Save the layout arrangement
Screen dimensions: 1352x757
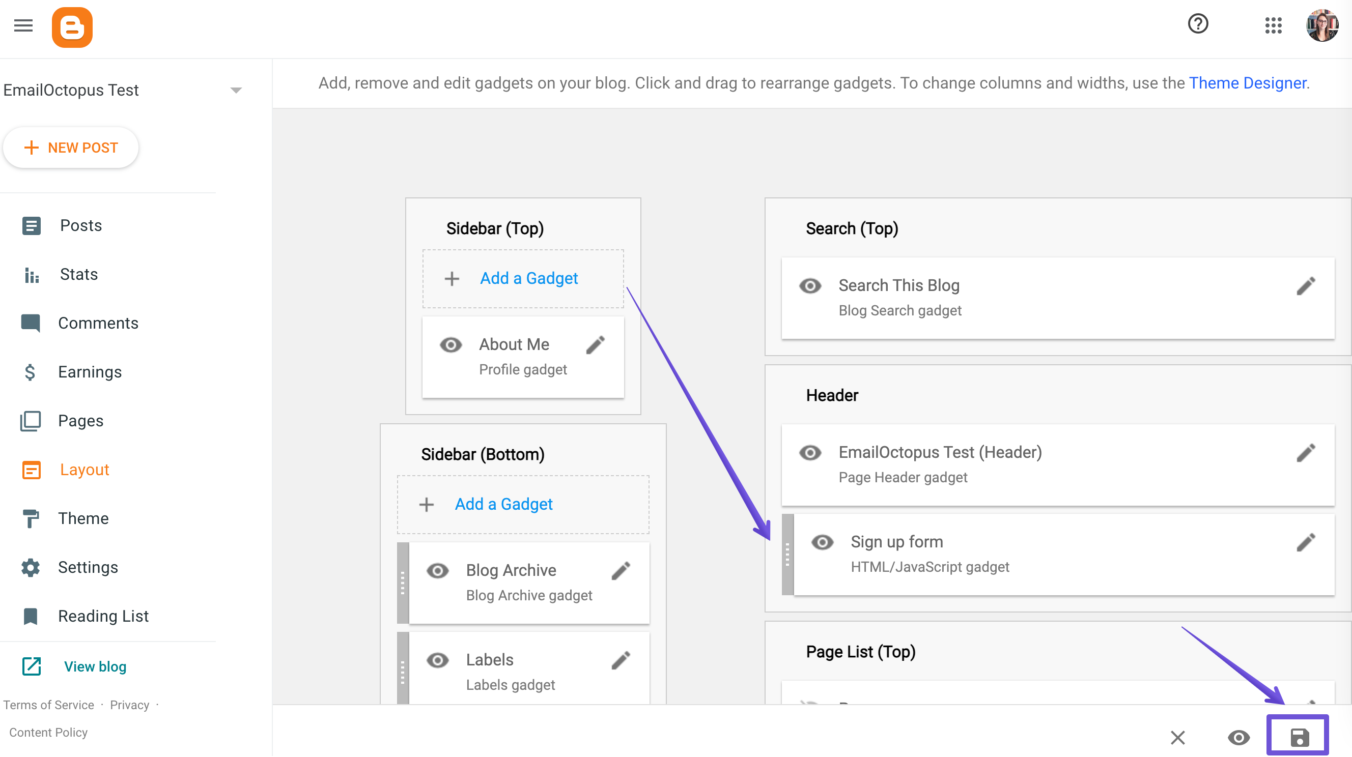coord(1299,737)
